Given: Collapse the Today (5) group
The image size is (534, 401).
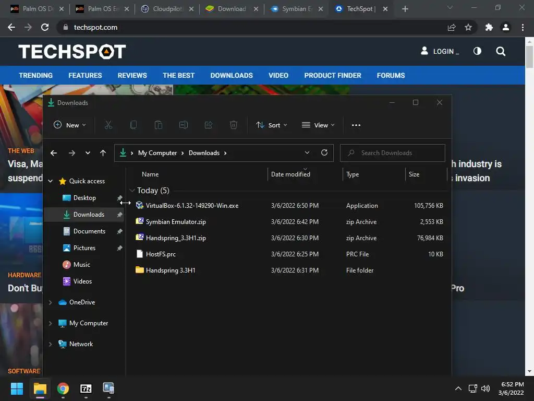Looking at the screenshot, I should (x=132, y=190).
